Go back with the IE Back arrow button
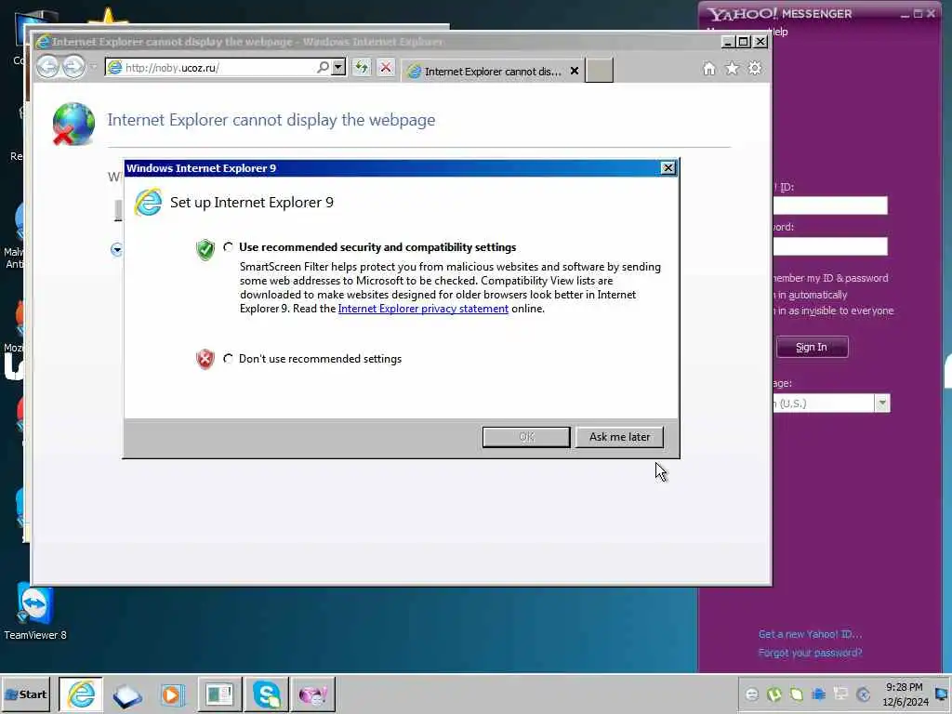This screenshot has width=952, height=714. (x=48, y=67)
